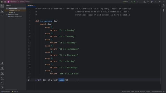The width and height of the screenshot is (166, 93).
Task: Open Version Control tool window icon
Action: tap(2, 88)
